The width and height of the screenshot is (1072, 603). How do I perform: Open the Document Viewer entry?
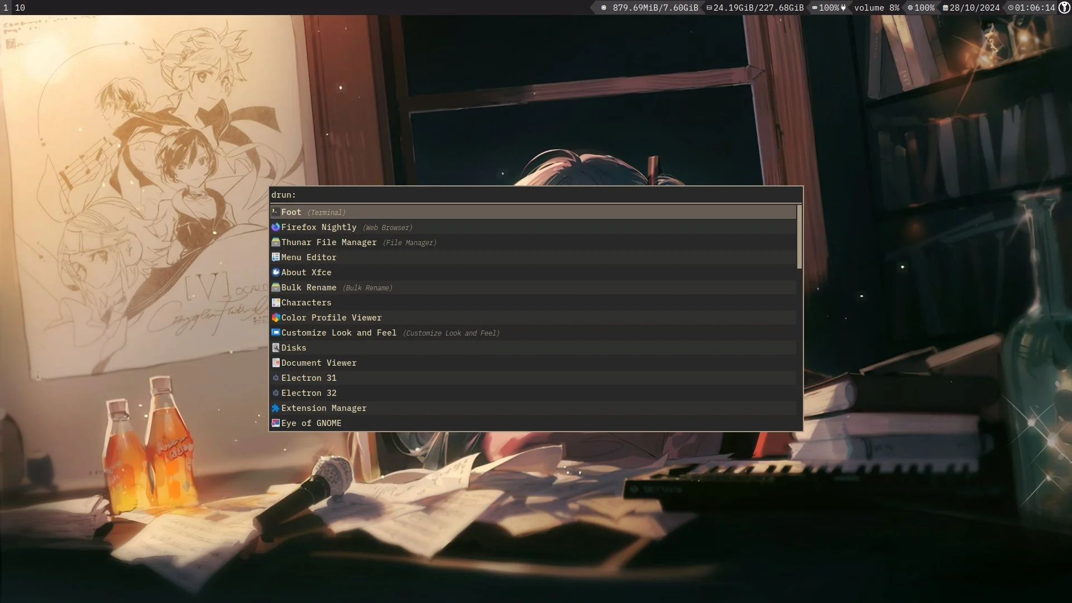[x=533, y=363]
